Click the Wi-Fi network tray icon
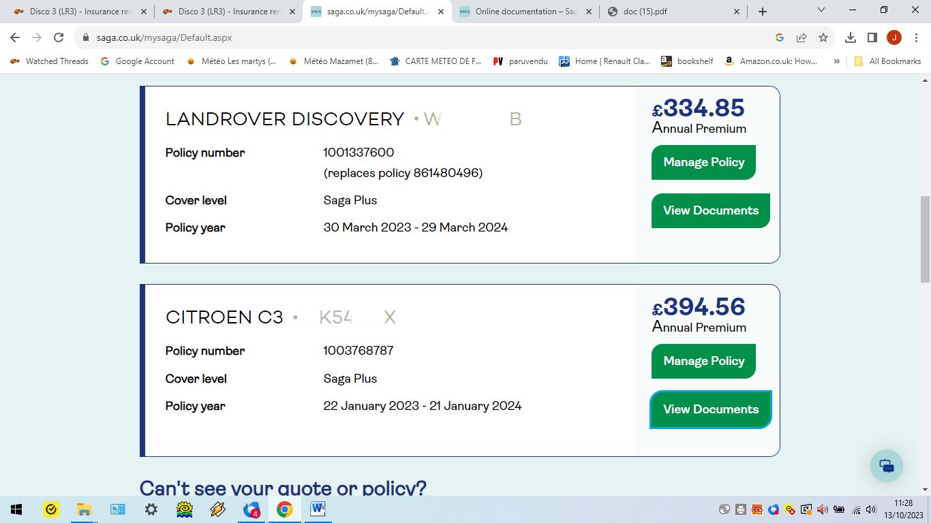The width and height of the screenshot is (931, 523). 856,509
